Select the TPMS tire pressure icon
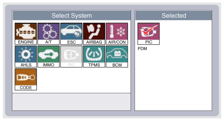This screenshot has width=224, height=121. (94, 56)
